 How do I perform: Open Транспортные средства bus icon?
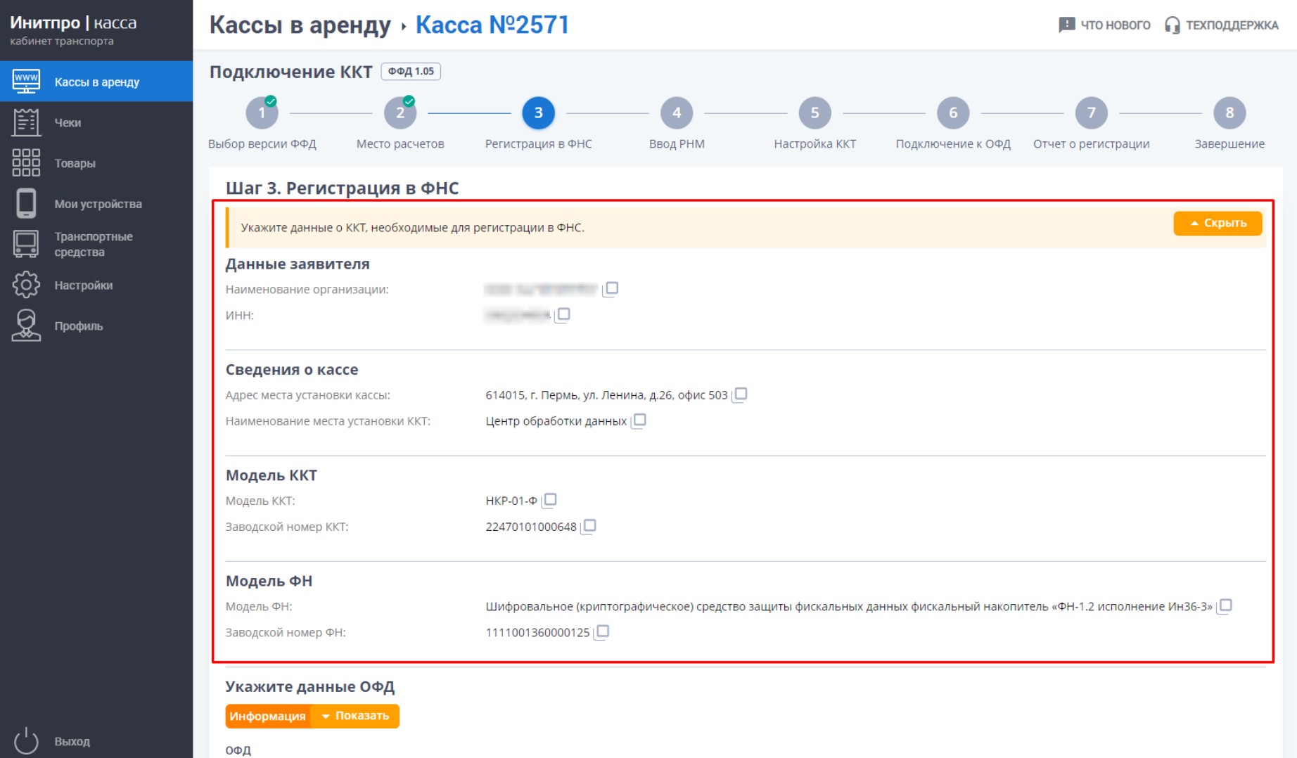(26, 244)
